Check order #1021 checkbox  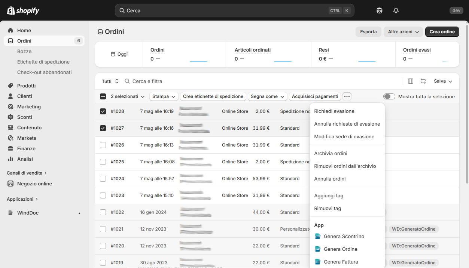tap(103, 229)
